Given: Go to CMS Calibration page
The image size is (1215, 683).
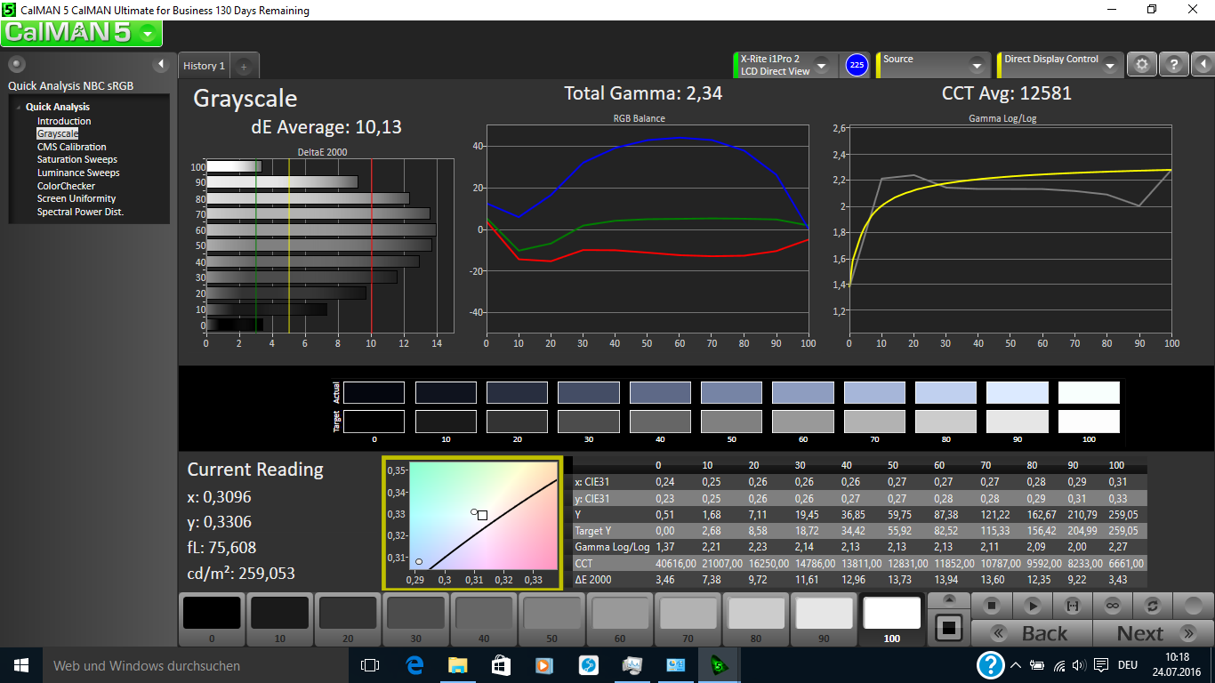Looking at the screenshot, I should coord(71,147).
